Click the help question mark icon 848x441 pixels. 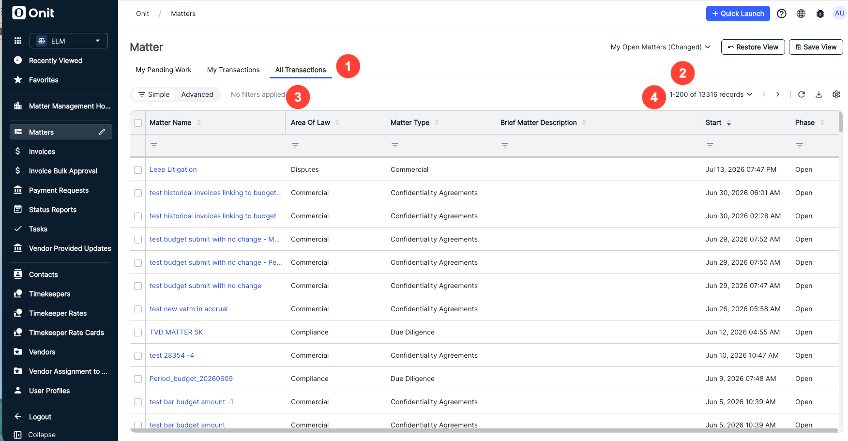[x=782, y=14]
